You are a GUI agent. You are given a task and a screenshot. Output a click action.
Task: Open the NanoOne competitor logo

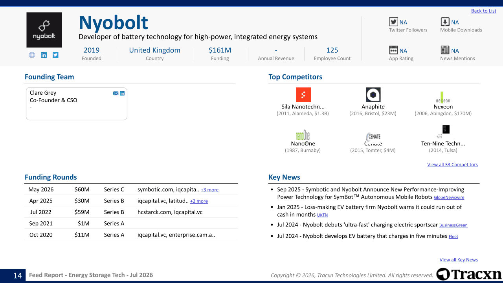pos(303,135)
